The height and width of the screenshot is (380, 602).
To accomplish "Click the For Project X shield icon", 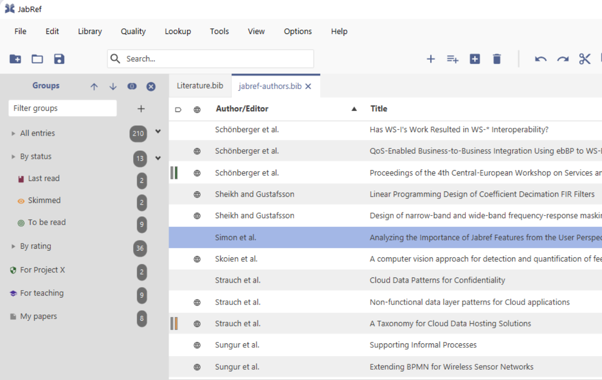I will click(13, 270).
